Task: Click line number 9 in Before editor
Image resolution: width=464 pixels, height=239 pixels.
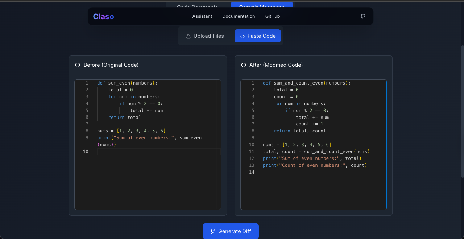Action: (x=87, y=138)
